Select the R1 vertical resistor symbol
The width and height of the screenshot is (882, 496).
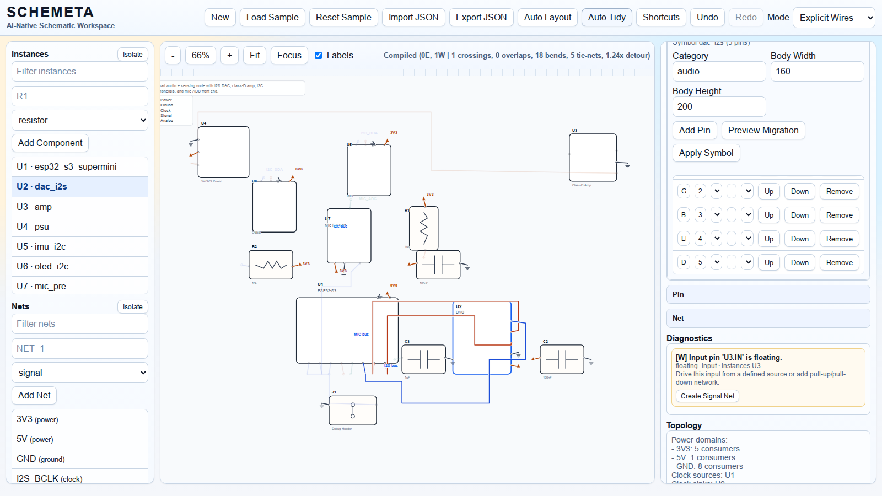(423, 228)
